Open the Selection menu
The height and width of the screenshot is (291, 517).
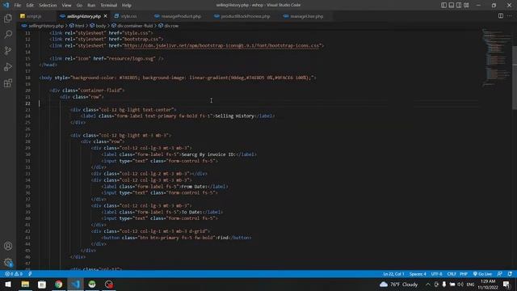(x=48, y=6)
